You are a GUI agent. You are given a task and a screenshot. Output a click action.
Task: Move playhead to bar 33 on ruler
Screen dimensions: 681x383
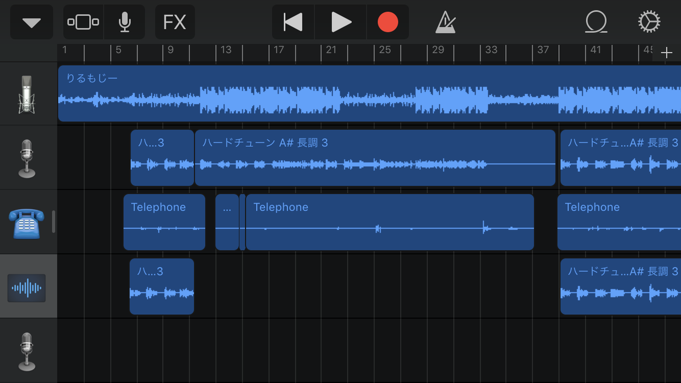[491, 50]
